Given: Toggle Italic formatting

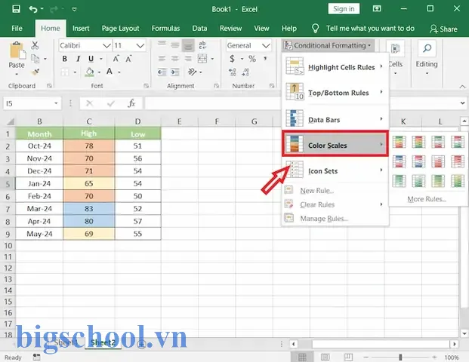Looking at the screenshot, I should tap(78, 59).
